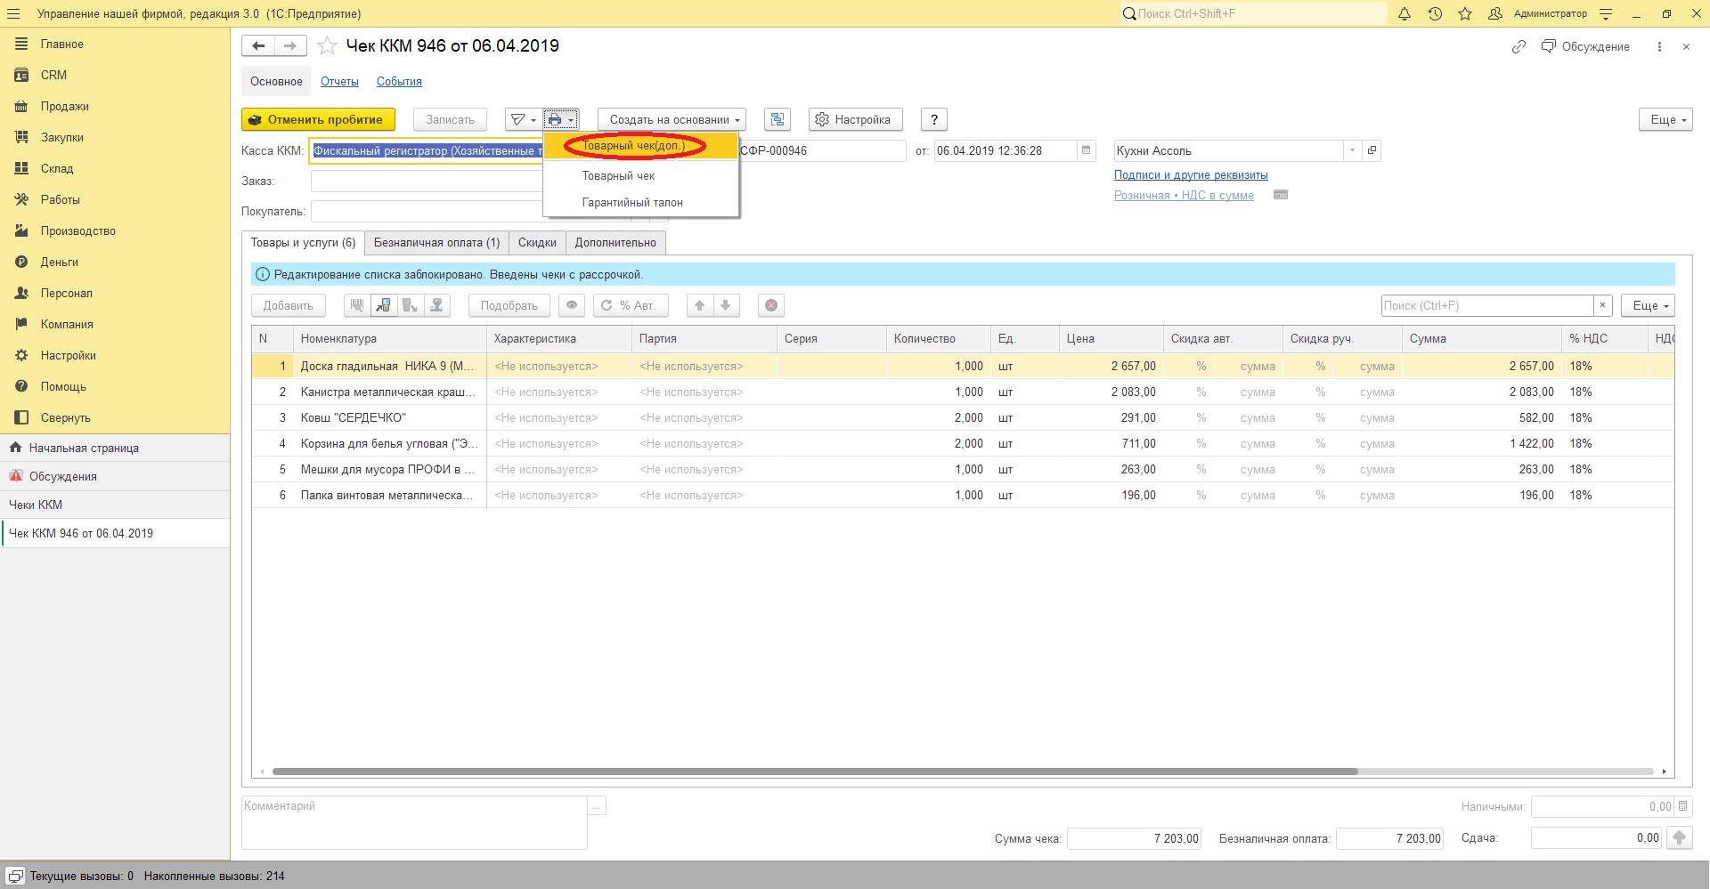Image resolution: width=1710 pixels, height=889 pixels.
Task: Switch to Безналичная оплата (1) tab
Action: (x=436, y=242)
